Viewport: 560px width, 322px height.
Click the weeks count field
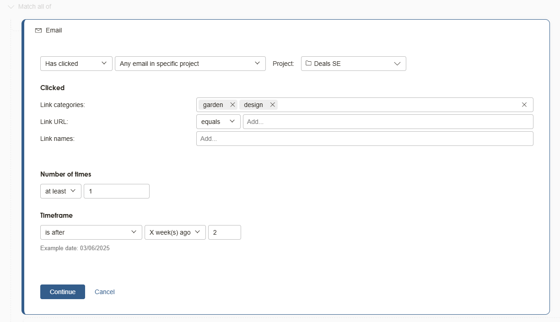tap(224, 232)
